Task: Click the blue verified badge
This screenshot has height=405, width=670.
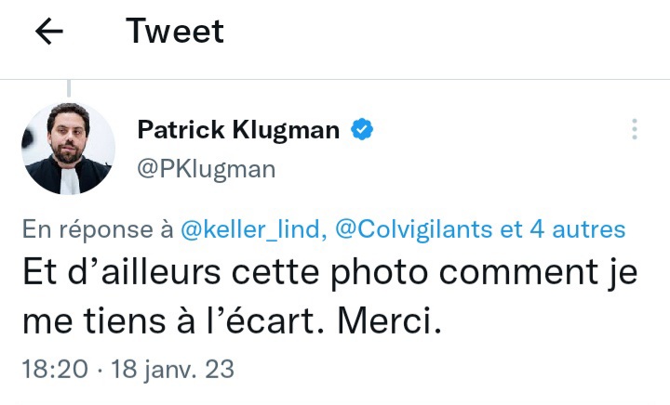Action: click(361, 129)
